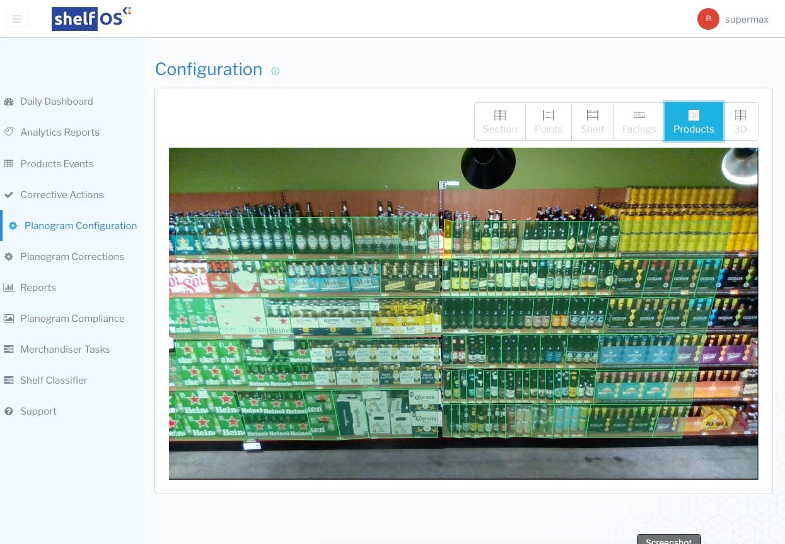Click the shelfOS logo

(91, 18)
